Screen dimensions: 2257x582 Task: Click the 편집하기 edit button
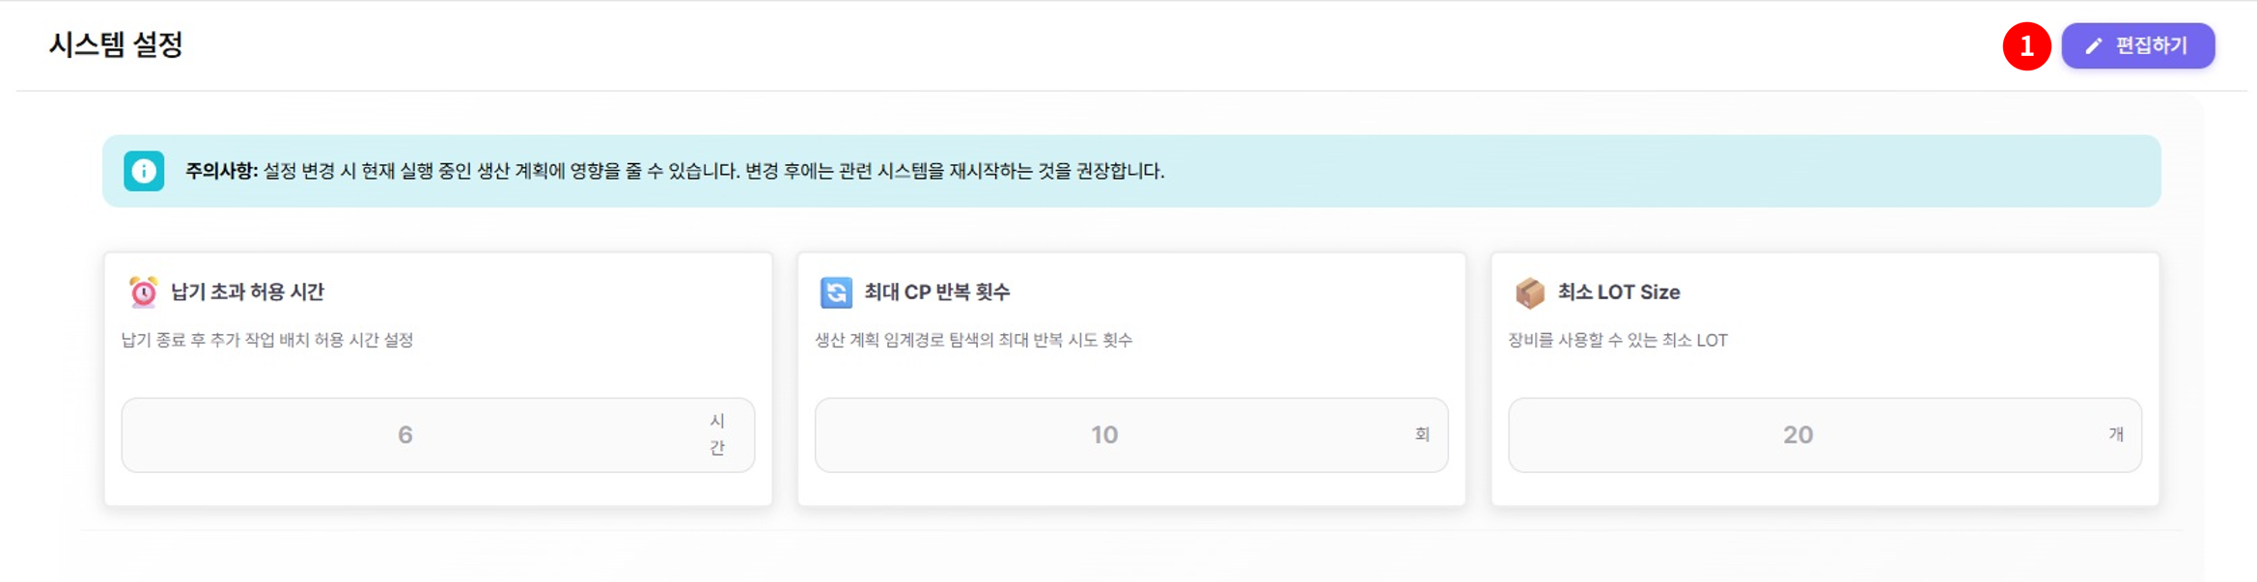(2137, 45)
